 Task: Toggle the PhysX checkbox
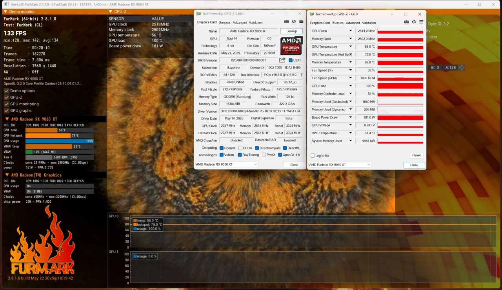tap(264, 155)
